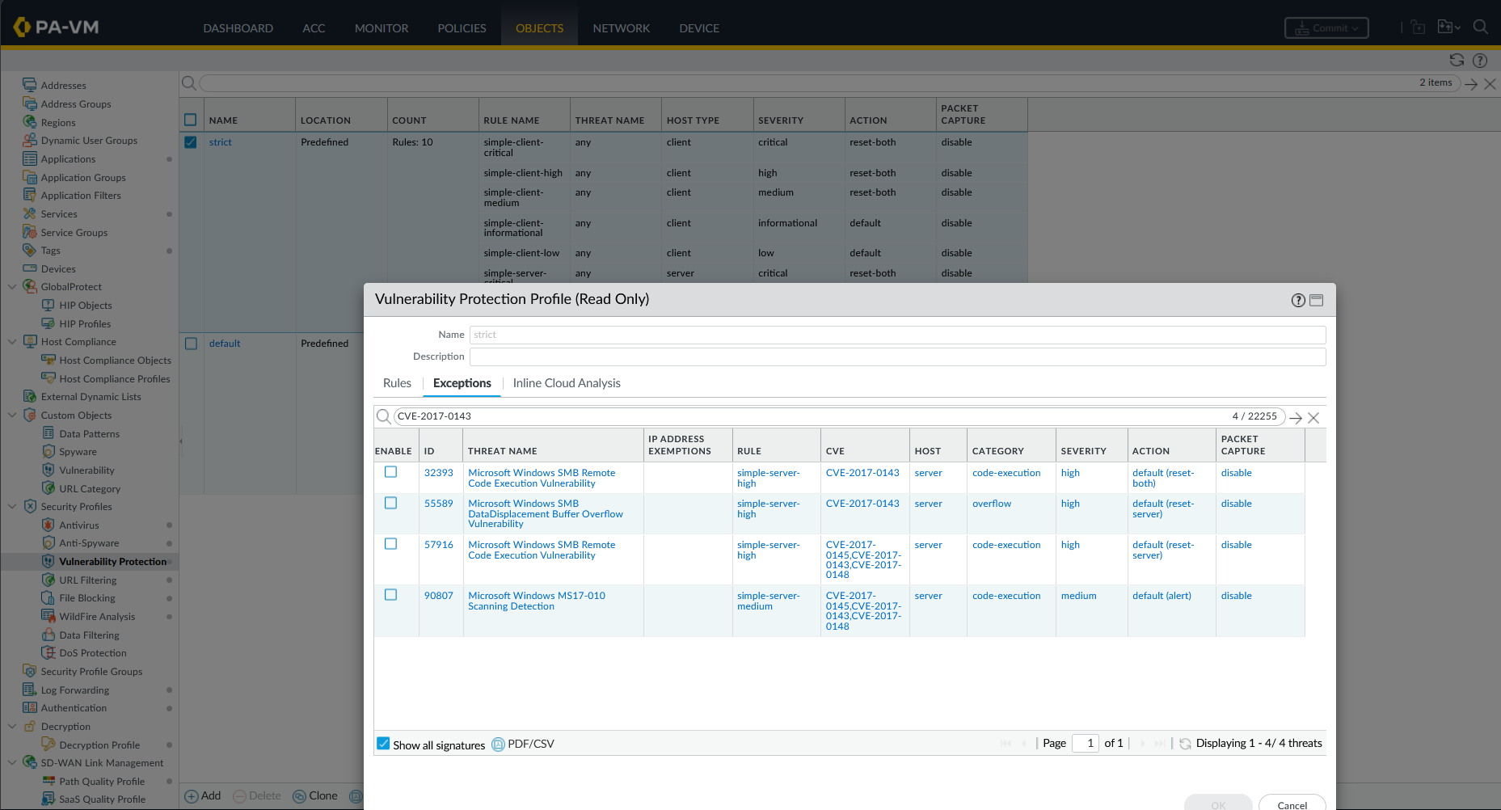Check the default profile row checkbox
Viewport: 1501px width, 810px height.
(x=191, y=344)
